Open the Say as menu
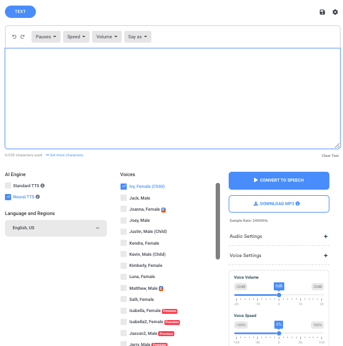343x346 pixels. (x=138, y=36)
